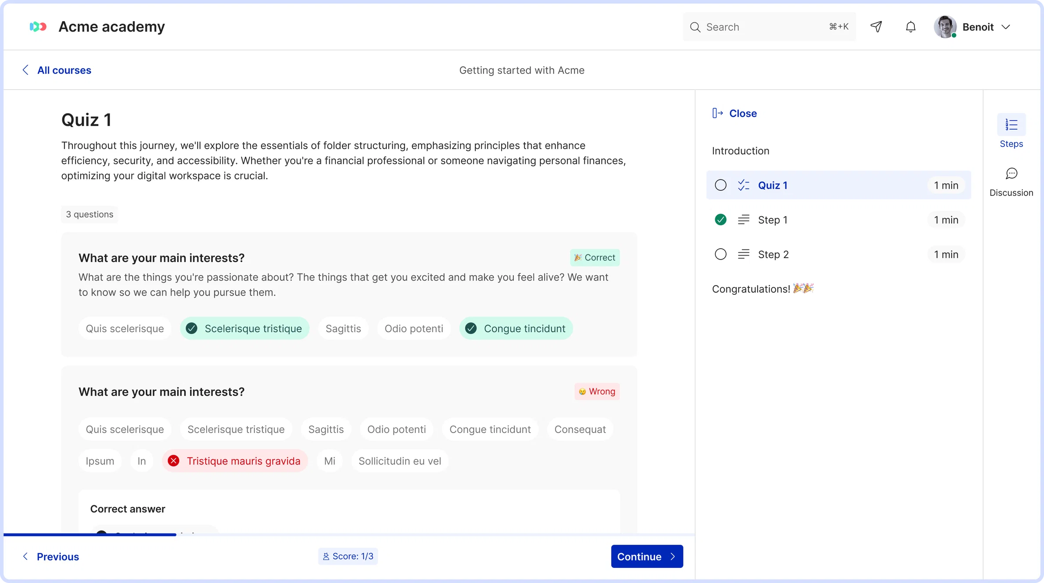Open the paper plane send icon
This screenshot has width=1044, height=583.
coord(876,27)
